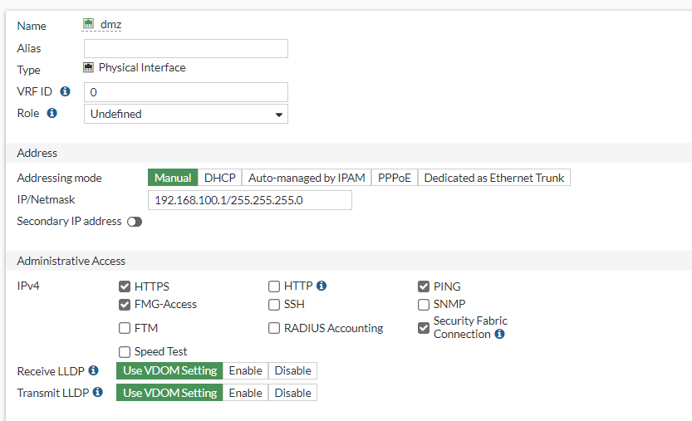Set Transmit LLDP to Use VDOM Setting
This screenshot has height=421, width=692.
[x=169, y=393]
